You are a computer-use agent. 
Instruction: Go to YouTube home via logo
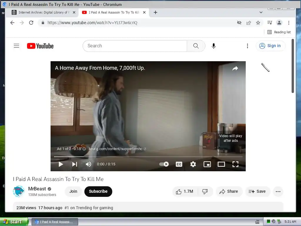click(x=40, y=46)
